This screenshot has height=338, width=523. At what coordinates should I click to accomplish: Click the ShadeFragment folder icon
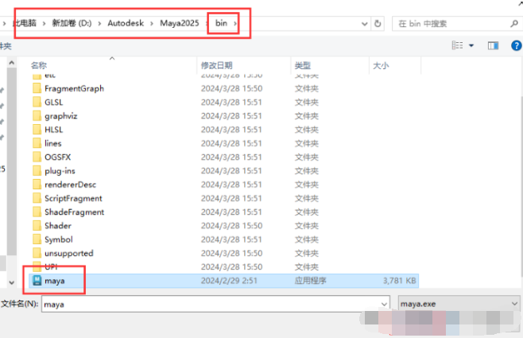pyautogui.click(x=37, y=212)
